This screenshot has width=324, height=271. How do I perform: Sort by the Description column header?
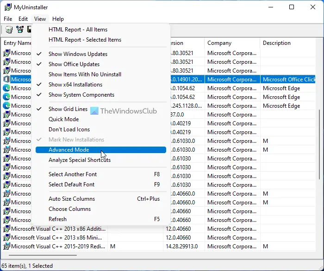pos(288,43)
